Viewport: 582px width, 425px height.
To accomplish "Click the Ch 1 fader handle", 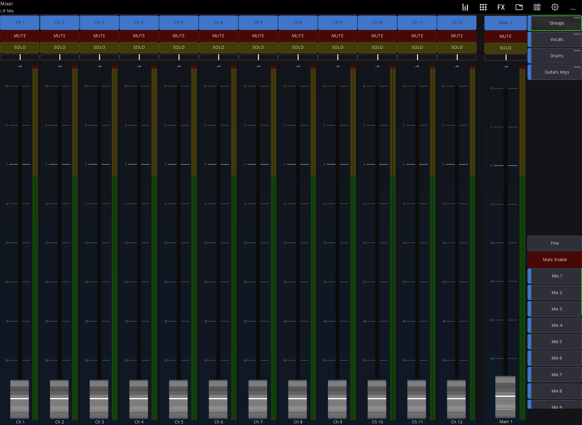I will point(20,399).
